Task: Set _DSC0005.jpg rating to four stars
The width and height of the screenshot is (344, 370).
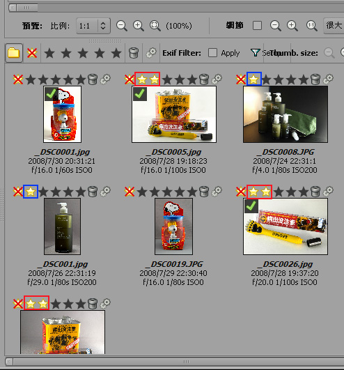Action: tap(180, 79)
